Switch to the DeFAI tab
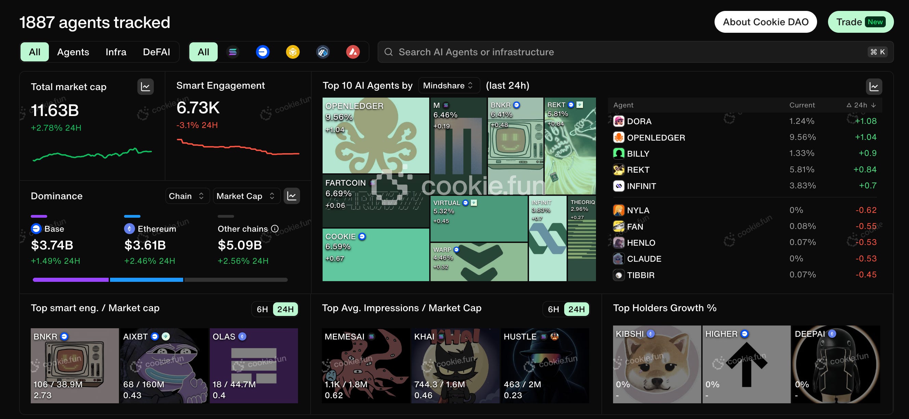909x419 pixels. point(156,52)
